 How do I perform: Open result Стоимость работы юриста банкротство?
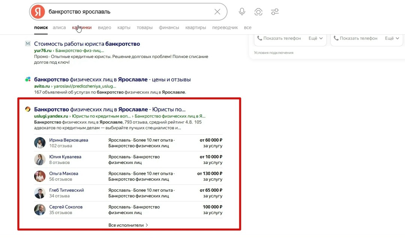pyautogui.click(x=87, y=44)
